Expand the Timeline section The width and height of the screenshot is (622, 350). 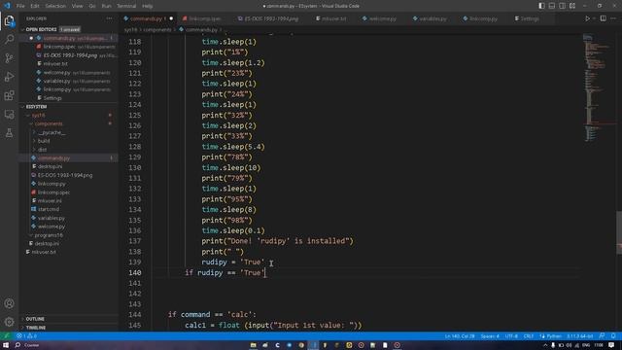(69, 328)
